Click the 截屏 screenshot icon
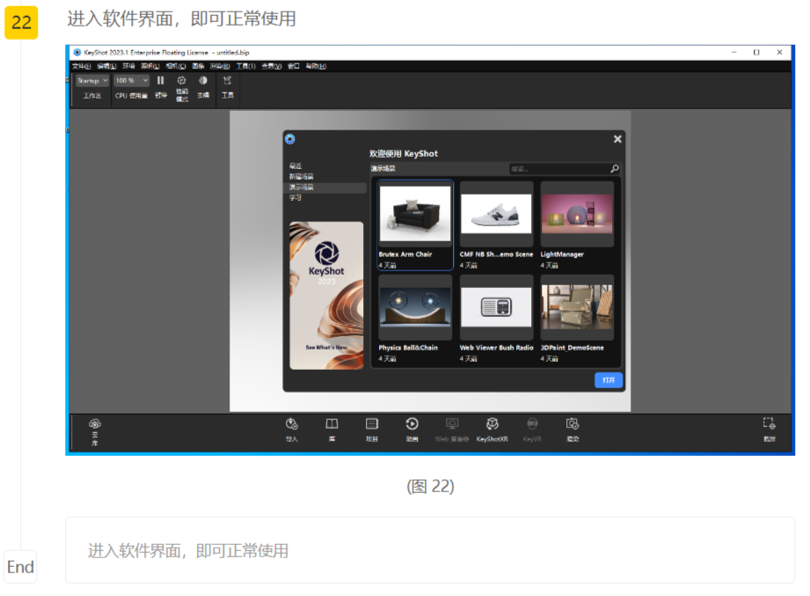Screen dimensions: 810x596 tap(770, 423)
